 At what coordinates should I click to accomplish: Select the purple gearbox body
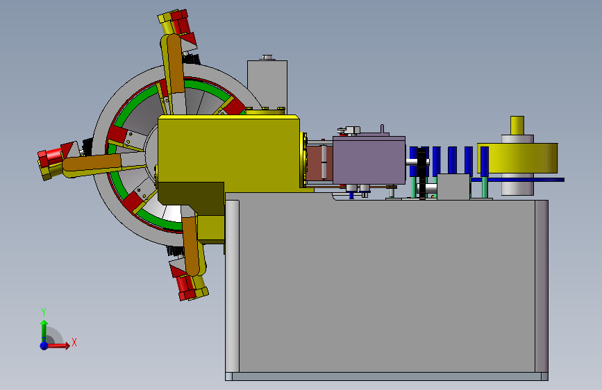[x=369, y=160]
